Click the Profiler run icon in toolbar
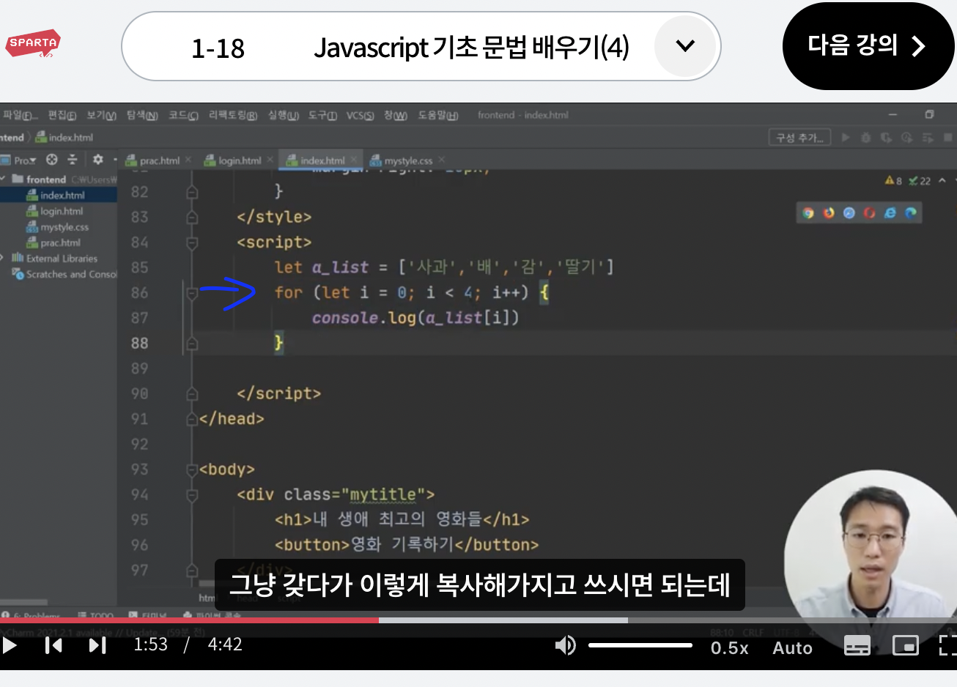Image resolution: width=957 pixels, height=687 pixels. tap(907, 137)
